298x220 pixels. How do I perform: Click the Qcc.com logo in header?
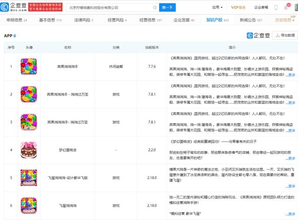14,7
